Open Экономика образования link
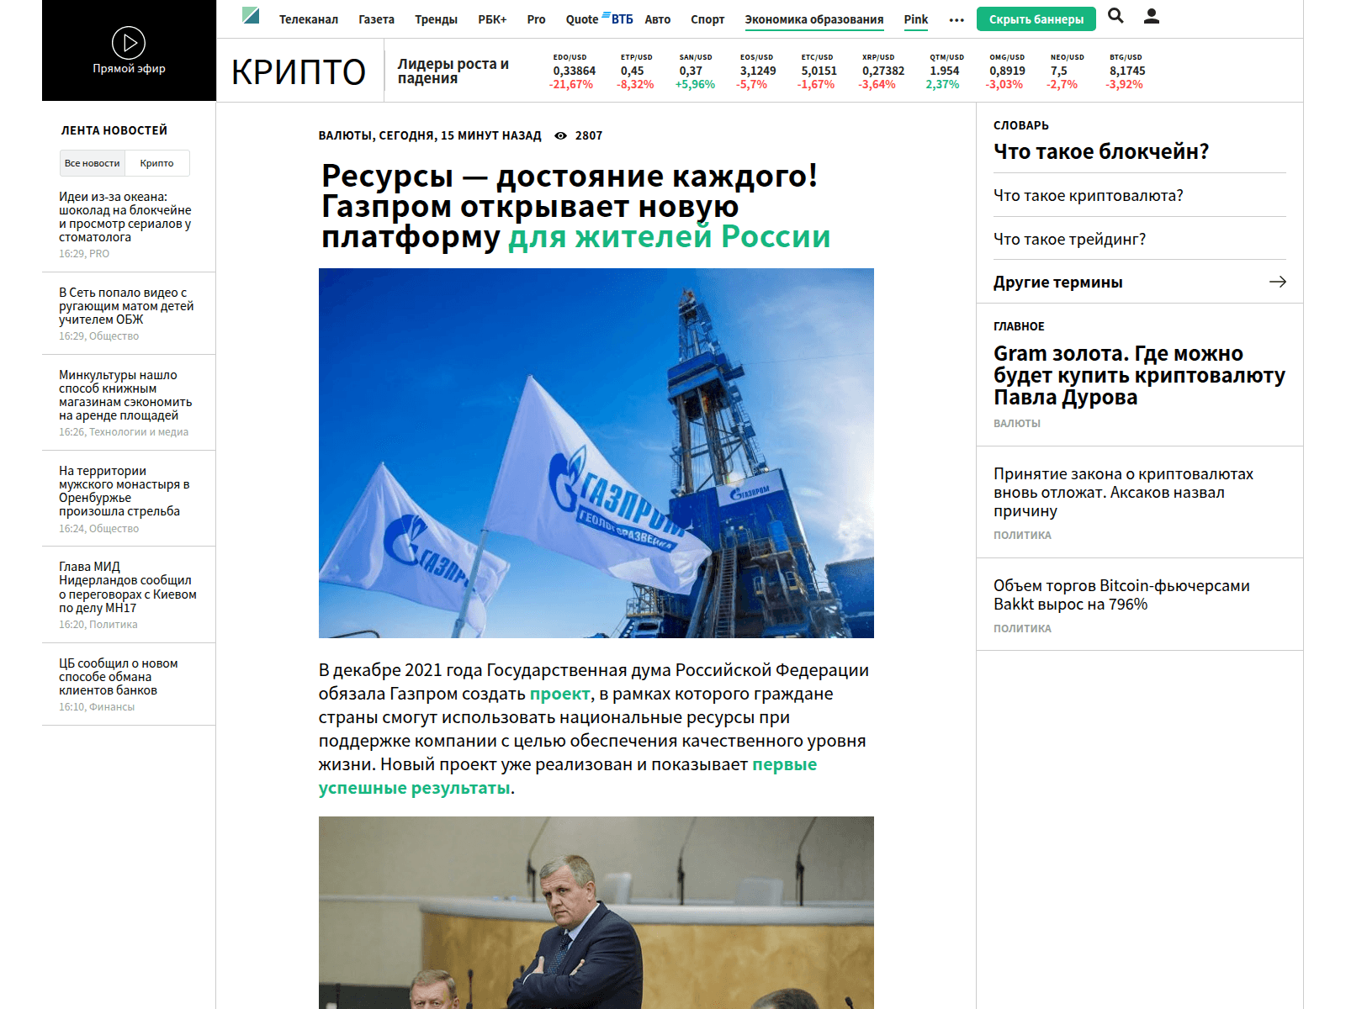Image resolution: width=1346 pixels, height=1009 pixels. (x=814, y=19)
